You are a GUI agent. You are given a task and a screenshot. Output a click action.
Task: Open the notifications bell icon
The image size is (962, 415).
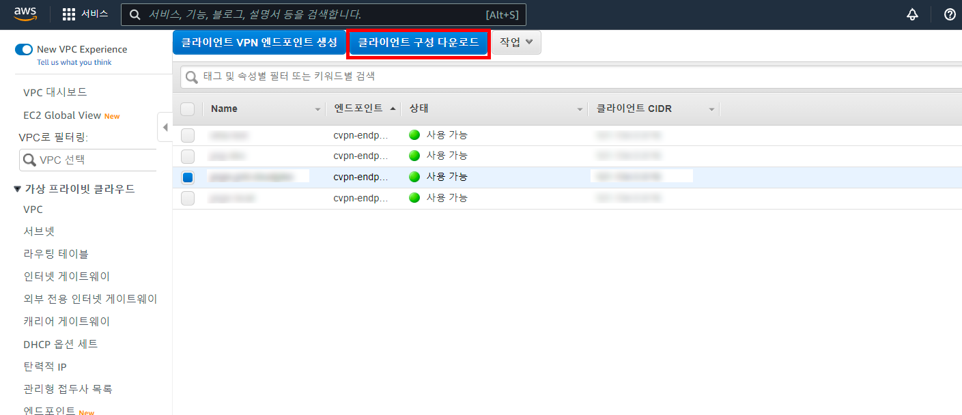(x=912, y=14)
